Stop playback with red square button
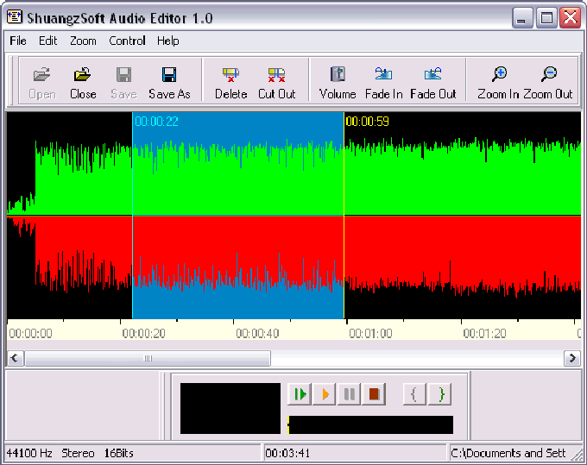Image resolution: width=587 pixels, height=465 pixels. coord(374,394)
